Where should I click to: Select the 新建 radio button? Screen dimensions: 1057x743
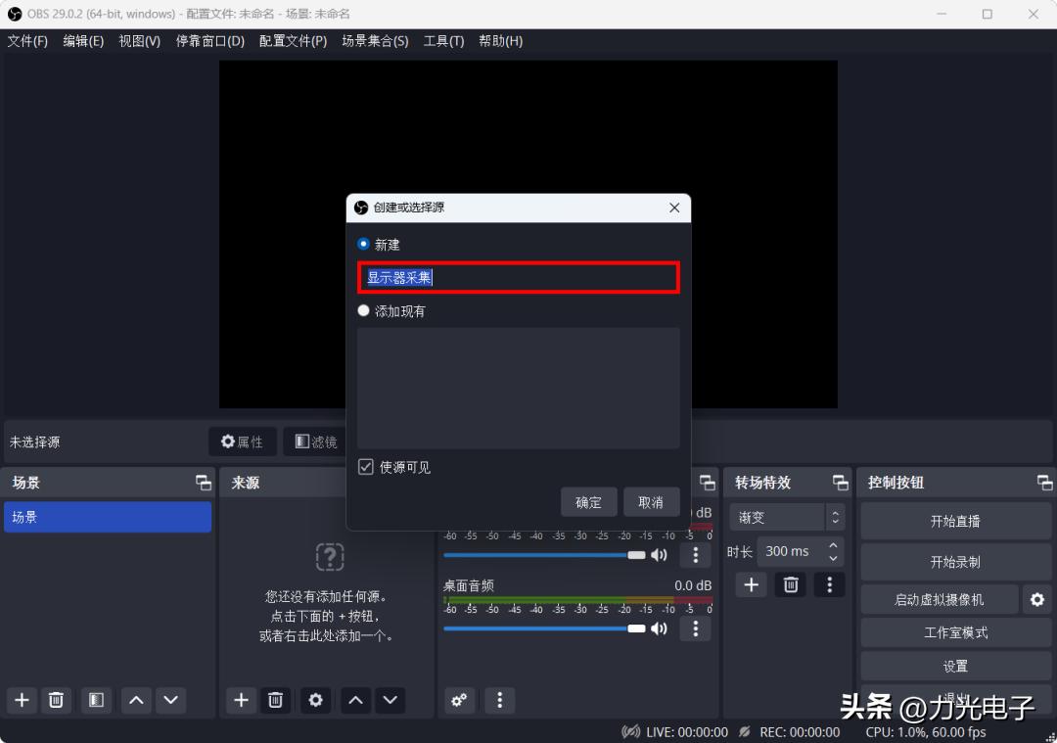point(363,244)
